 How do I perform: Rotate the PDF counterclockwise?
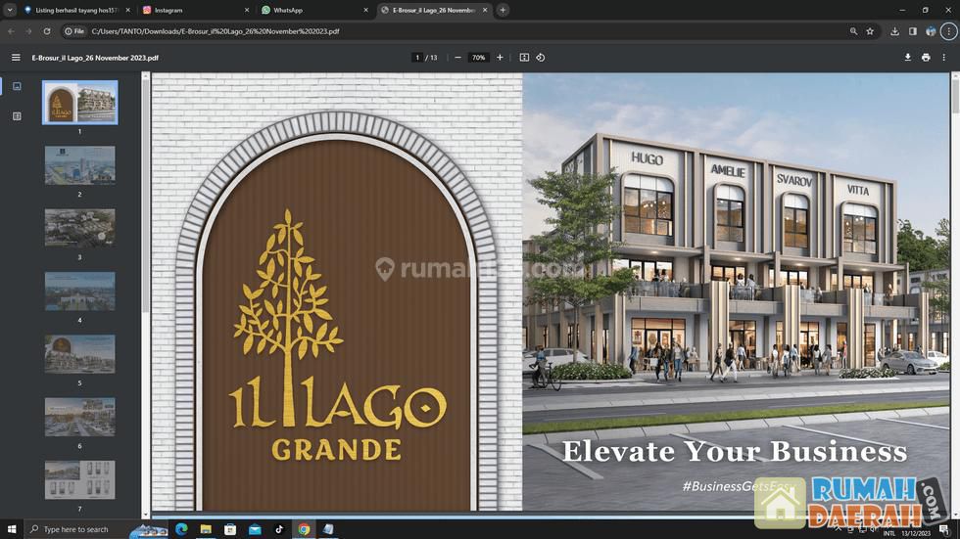541,58
